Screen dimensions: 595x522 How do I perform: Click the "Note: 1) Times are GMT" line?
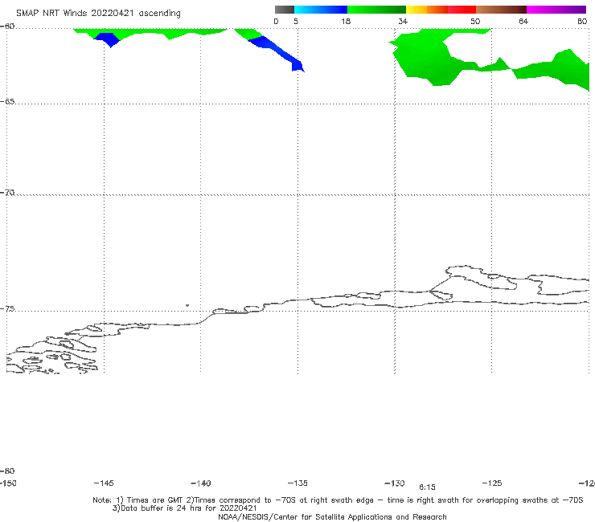[x=338, y=500]
